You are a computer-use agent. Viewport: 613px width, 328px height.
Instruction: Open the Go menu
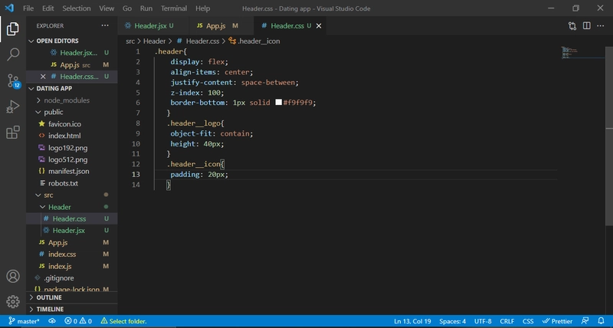point(127,8)
